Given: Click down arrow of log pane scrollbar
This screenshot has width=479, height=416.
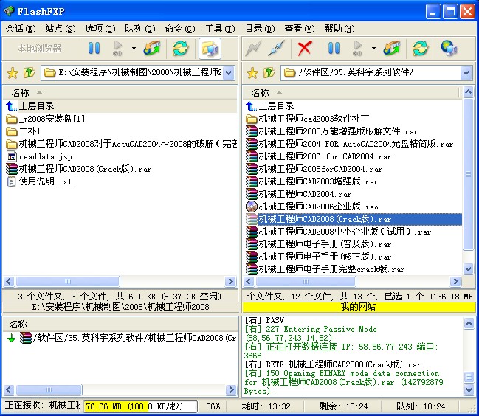Looking at the screenshot, I should [x=469, y=389].
